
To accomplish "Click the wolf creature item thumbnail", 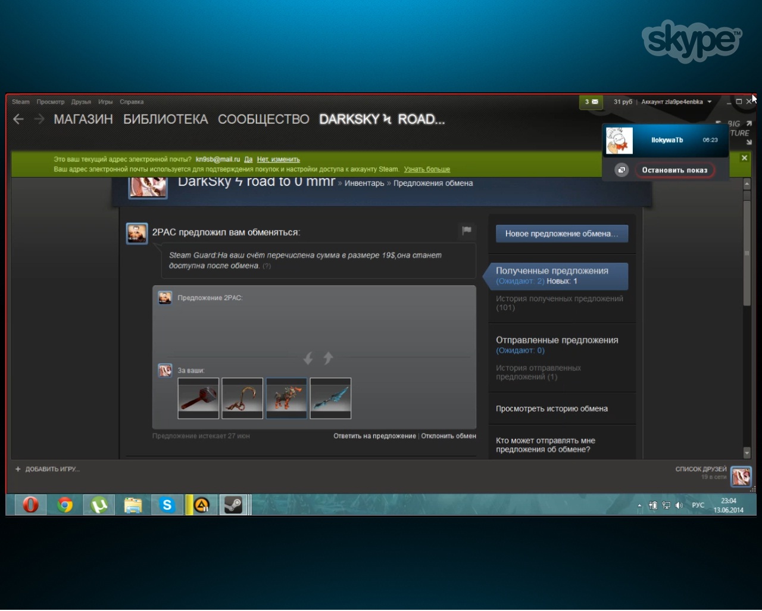I will pyautogui.click(x=286, y=398).
